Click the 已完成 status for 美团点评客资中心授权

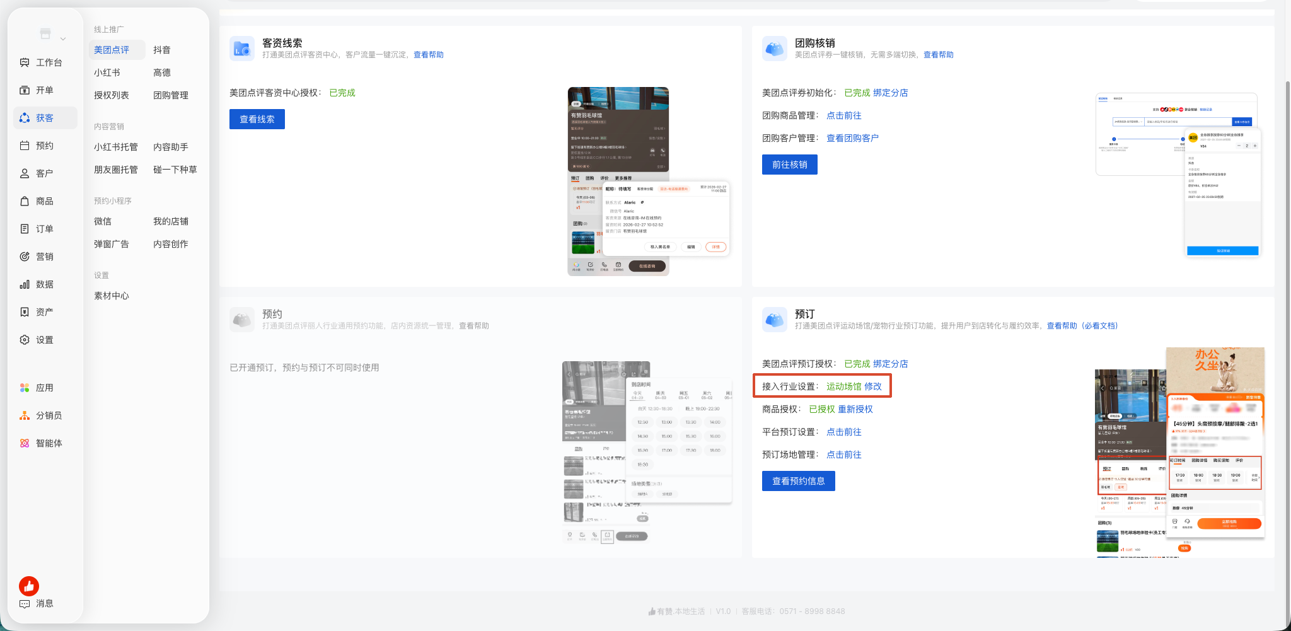click(342, 93)
